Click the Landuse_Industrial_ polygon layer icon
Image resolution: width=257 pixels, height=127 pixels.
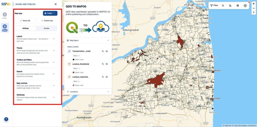pos(69,77)
